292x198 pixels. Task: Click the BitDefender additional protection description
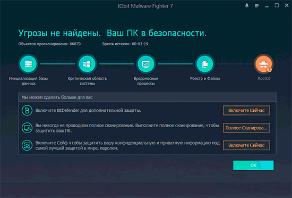click(88, 111)
